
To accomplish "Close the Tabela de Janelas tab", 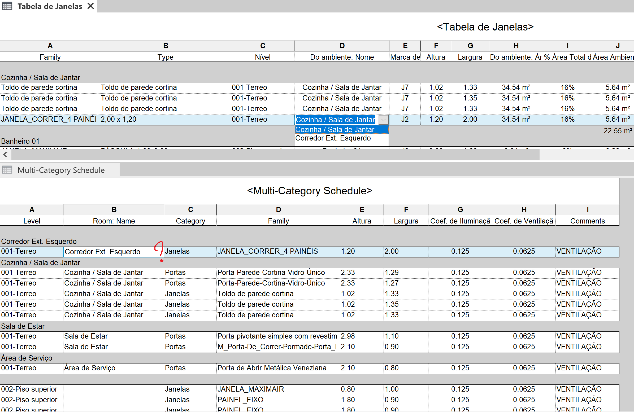I will coord(90,6).
